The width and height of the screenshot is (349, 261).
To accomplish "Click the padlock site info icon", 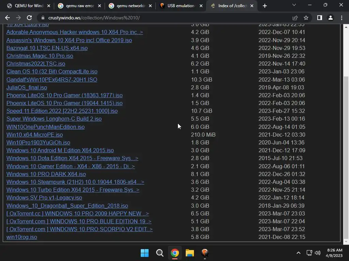I will click(43, 18).
